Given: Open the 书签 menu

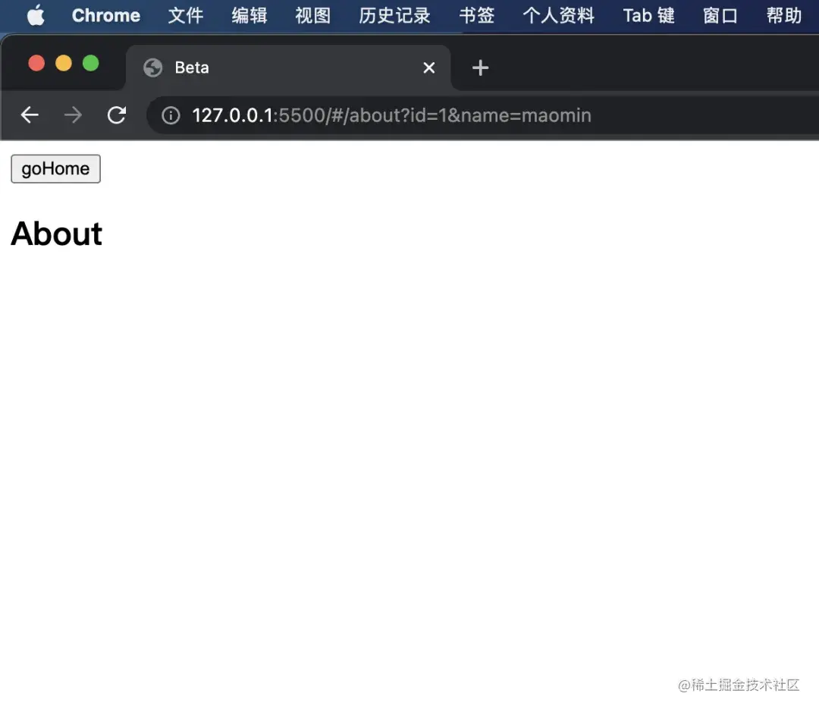Looking at the screenshot, I should (476, 15).
